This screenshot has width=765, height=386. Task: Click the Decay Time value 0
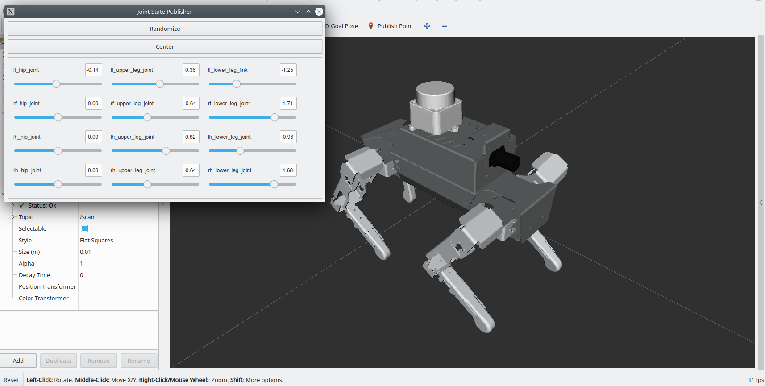coord(82,275)
